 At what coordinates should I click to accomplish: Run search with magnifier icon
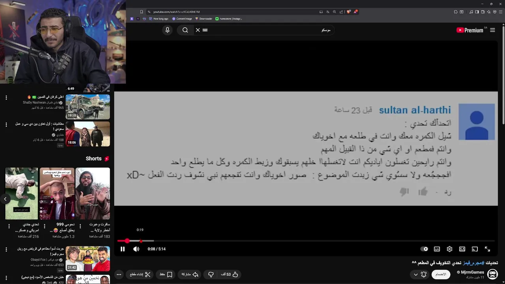[x=185, y=30]
